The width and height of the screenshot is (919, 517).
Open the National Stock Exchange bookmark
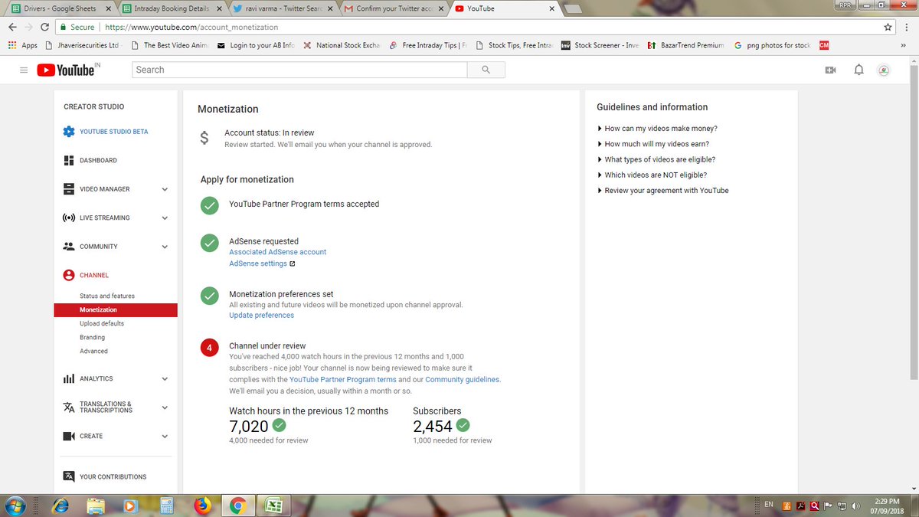coord(342,45)
